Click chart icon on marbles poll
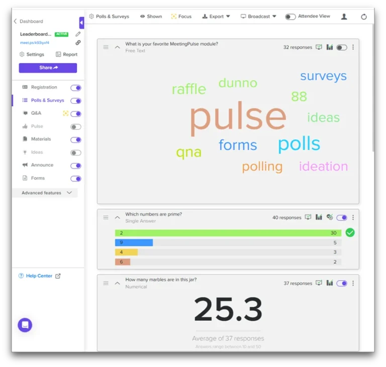 (330, 283)
